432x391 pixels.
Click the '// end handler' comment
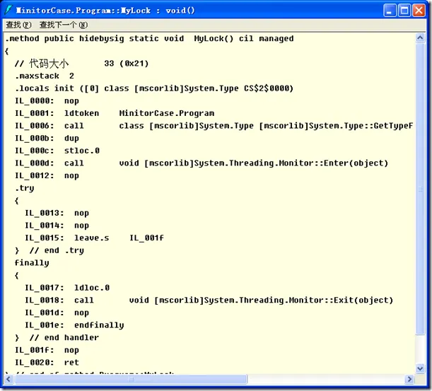pos(64,337)
